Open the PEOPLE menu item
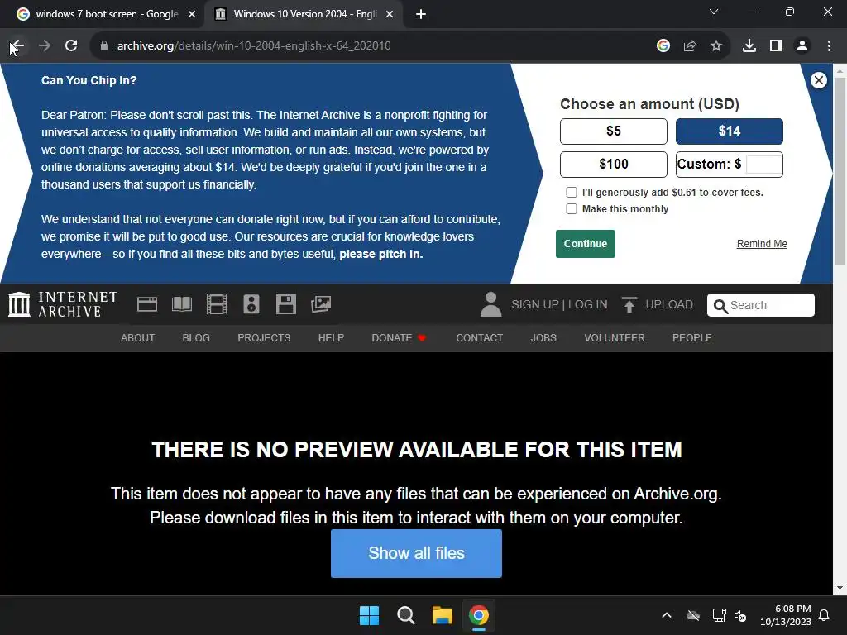 click(692, 338)
